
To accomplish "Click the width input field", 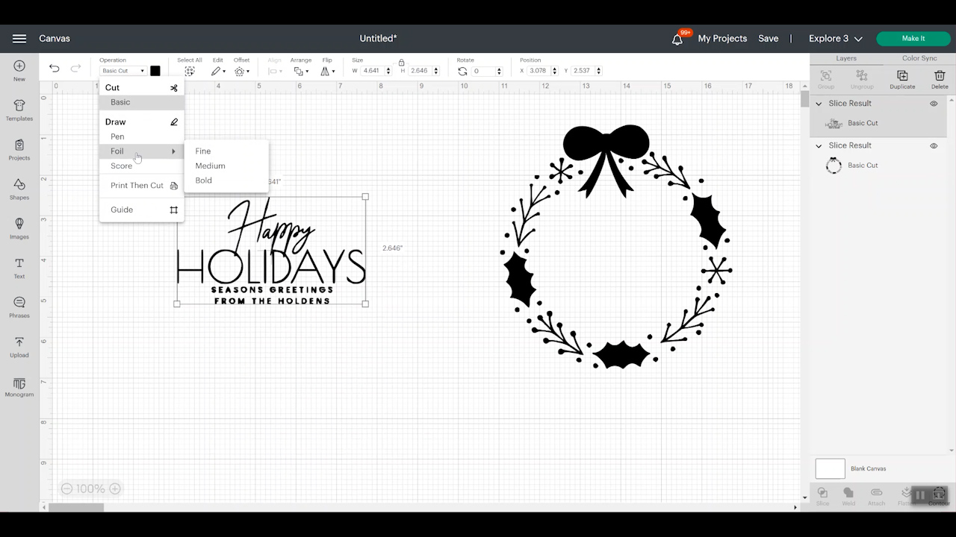I will point(372,71).
